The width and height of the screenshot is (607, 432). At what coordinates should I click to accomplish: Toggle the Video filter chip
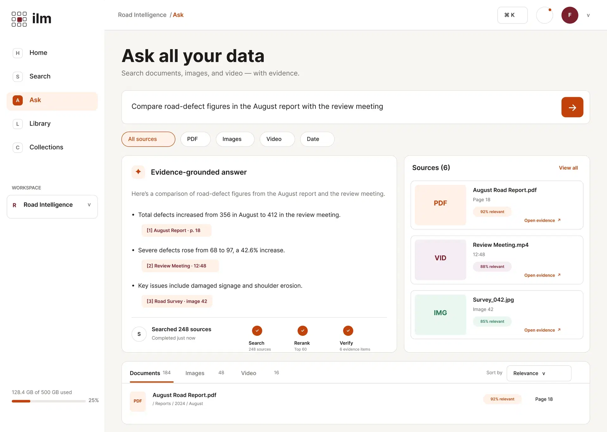277,139
